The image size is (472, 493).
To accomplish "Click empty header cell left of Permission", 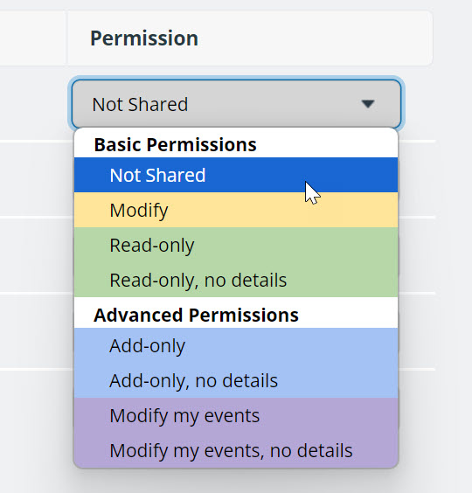I will pos(32,38).
